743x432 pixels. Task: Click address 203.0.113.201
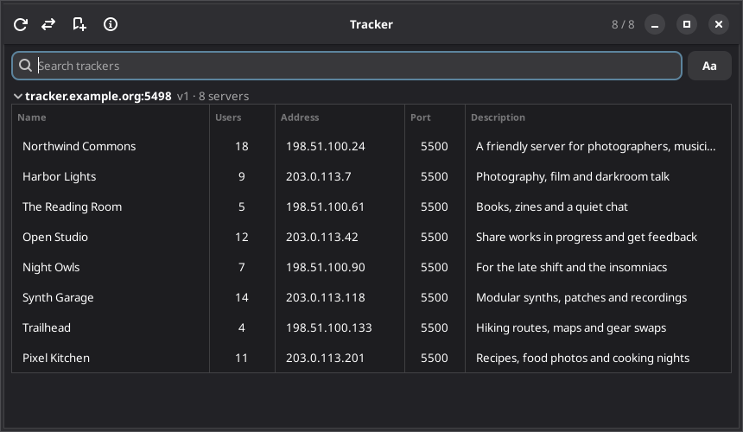pos(325,358)
